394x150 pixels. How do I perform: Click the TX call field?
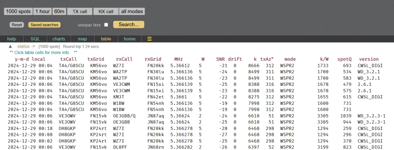tap(80, 11)
